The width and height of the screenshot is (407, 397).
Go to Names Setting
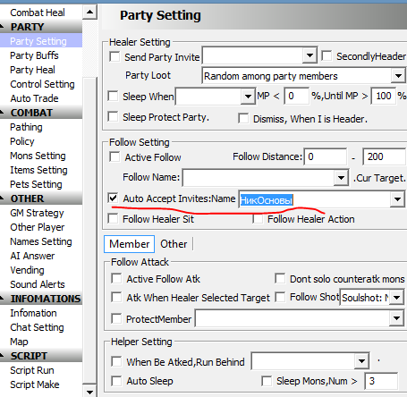(x=41, y=241)
